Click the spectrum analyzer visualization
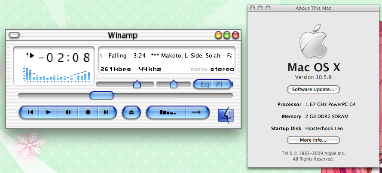Viewport: 382px width, 173px height. (57, 74)
